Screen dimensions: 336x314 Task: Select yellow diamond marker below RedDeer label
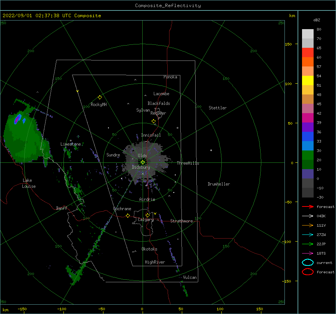[x=153, y=121]
